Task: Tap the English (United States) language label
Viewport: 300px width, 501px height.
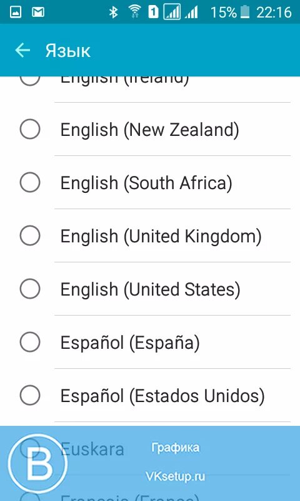Action: (x=150, y=289)
